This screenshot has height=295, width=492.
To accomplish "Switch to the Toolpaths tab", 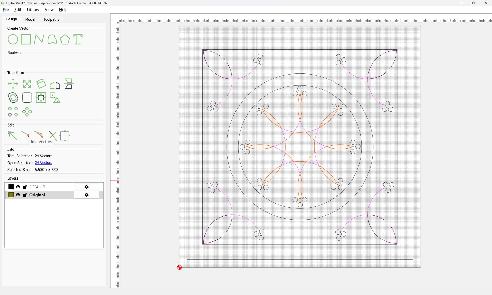I will [51, 19].
